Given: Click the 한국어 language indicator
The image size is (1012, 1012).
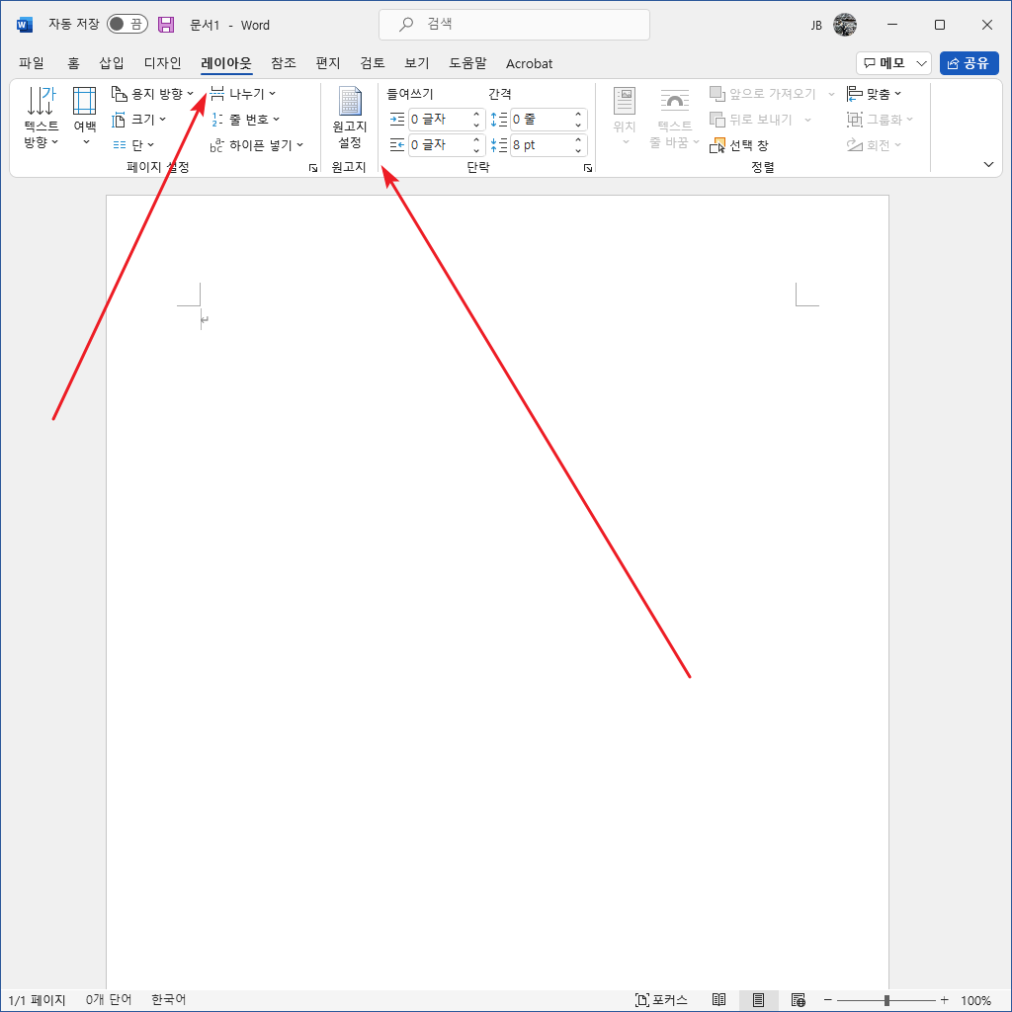Looking at the screenshot, I should (x=168, y=1000).
